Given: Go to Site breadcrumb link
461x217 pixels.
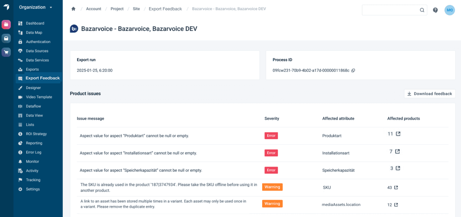Looking at the screenshot, I should 136,9.
